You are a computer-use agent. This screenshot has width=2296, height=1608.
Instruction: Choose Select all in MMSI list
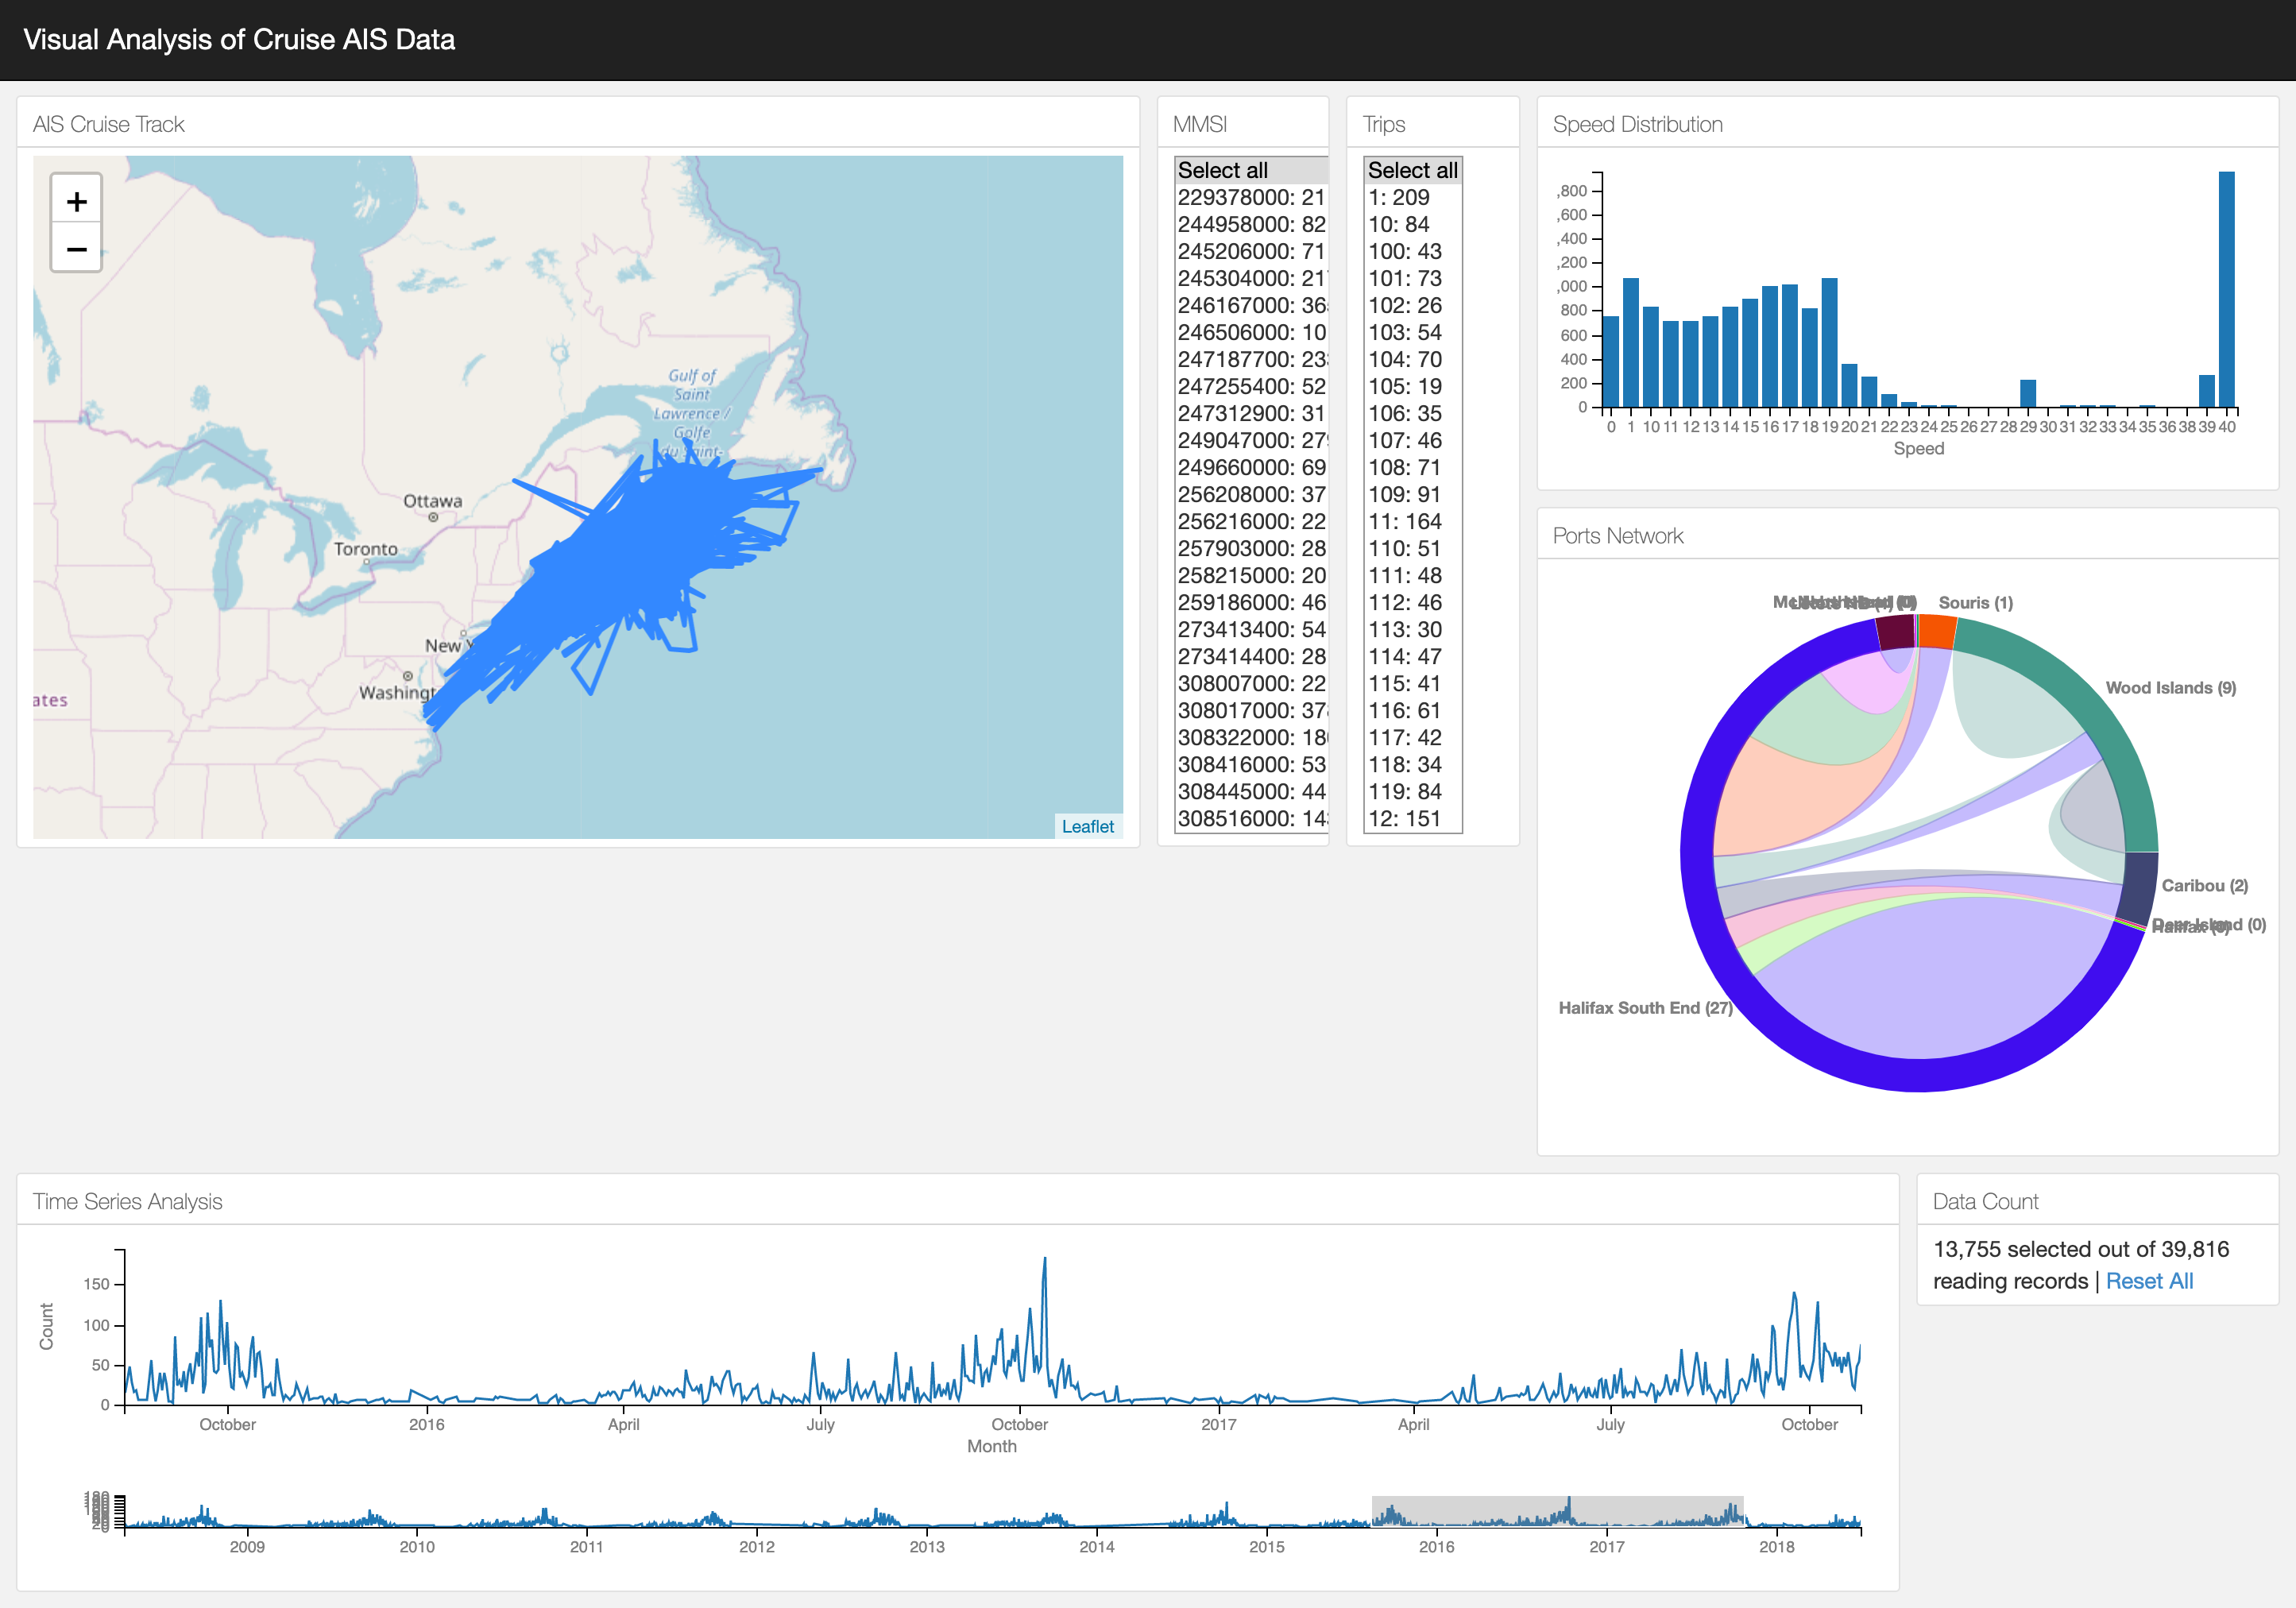tap(1251, 170)
